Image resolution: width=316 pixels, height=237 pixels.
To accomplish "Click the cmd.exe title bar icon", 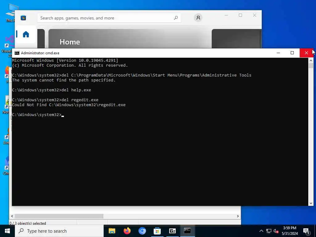I will point(17,53).
